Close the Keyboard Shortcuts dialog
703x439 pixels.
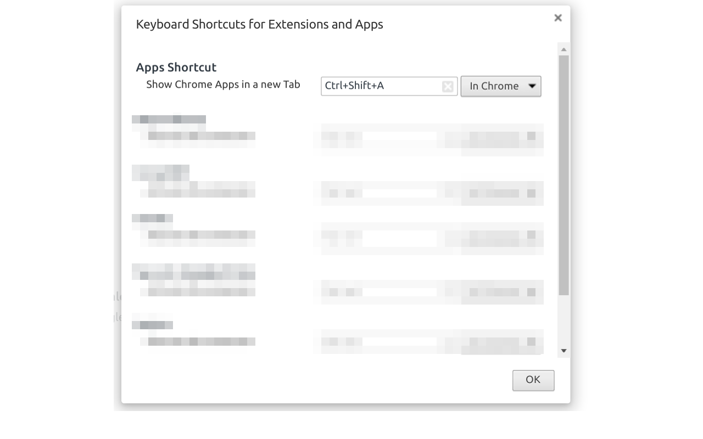pyautogui.click(x=558, y=18)
